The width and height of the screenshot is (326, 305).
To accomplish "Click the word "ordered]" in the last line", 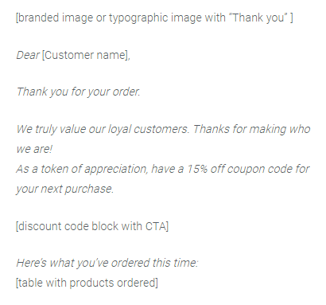I will click(x=138, y=283).
